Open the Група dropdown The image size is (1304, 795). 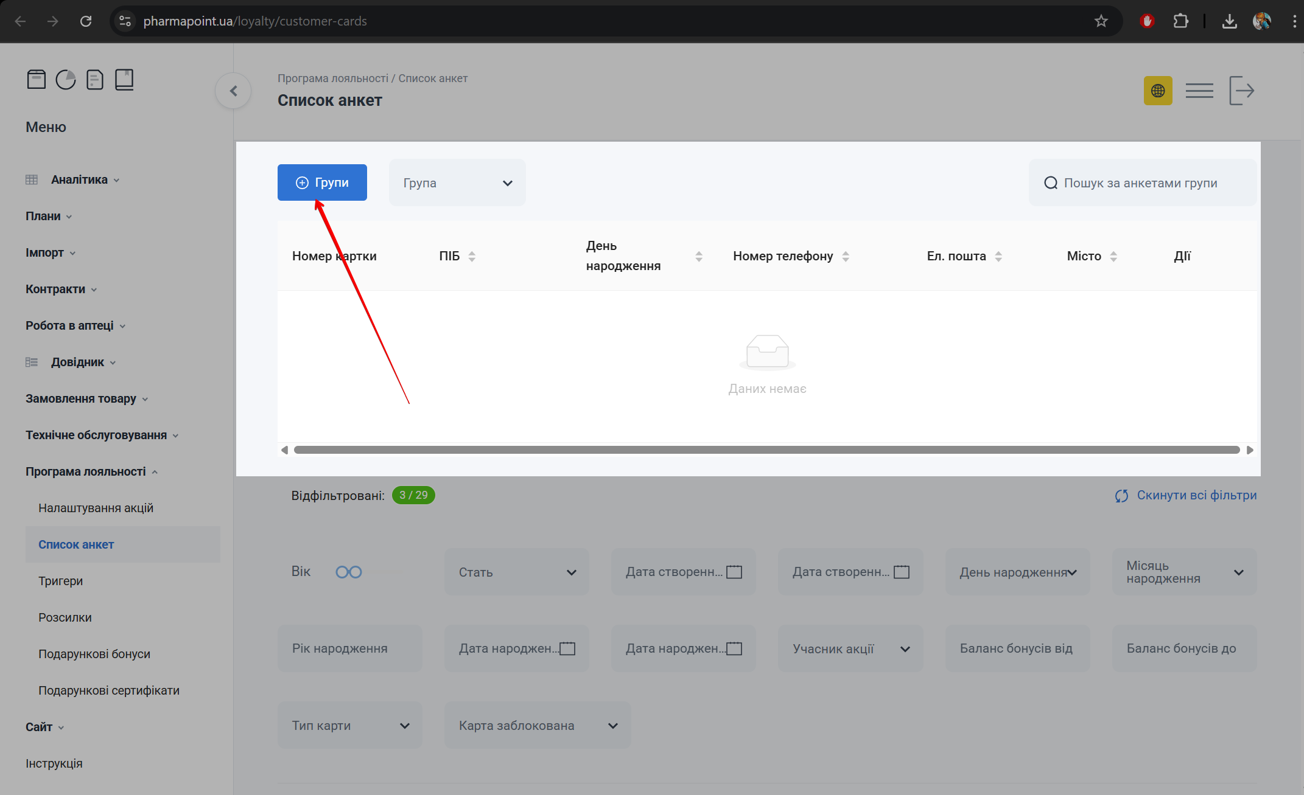457,183
